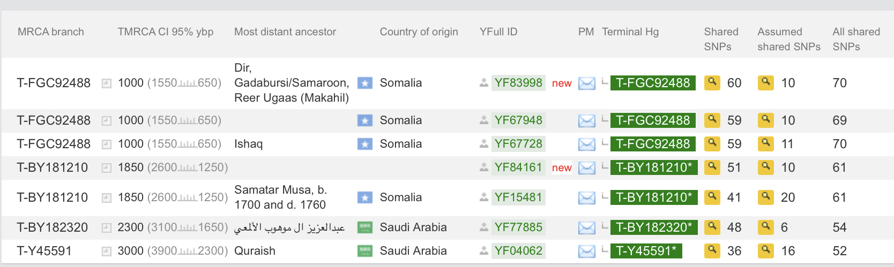This screenshot has height=267, width=894.
Task: Open shared SNPs magnifier for YF77885
Action: point(712,227)
